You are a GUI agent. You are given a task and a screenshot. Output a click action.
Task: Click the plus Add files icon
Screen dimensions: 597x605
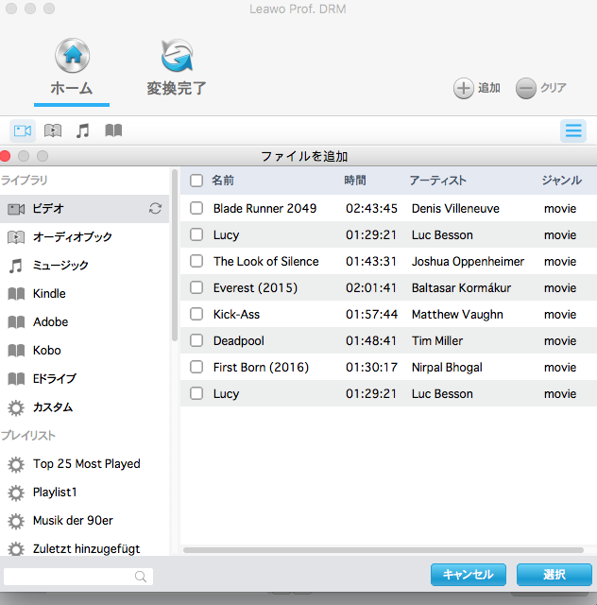pyautogui.click(x=463, y=88)
